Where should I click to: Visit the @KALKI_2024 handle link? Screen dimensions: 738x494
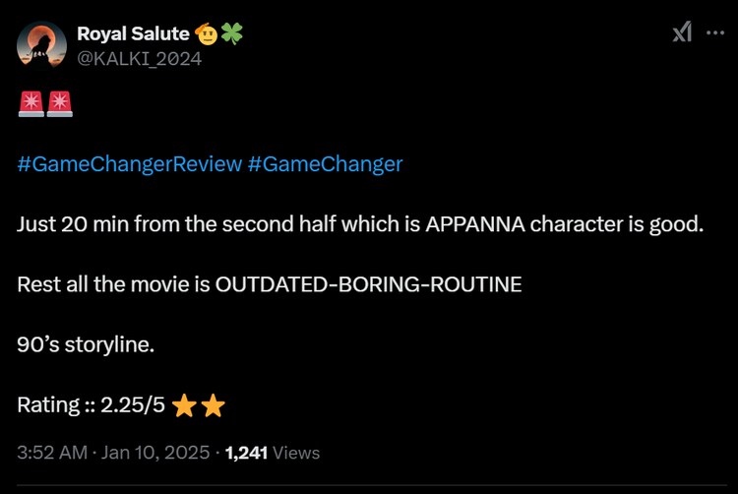pyautogui.click(x=139, y=58)
